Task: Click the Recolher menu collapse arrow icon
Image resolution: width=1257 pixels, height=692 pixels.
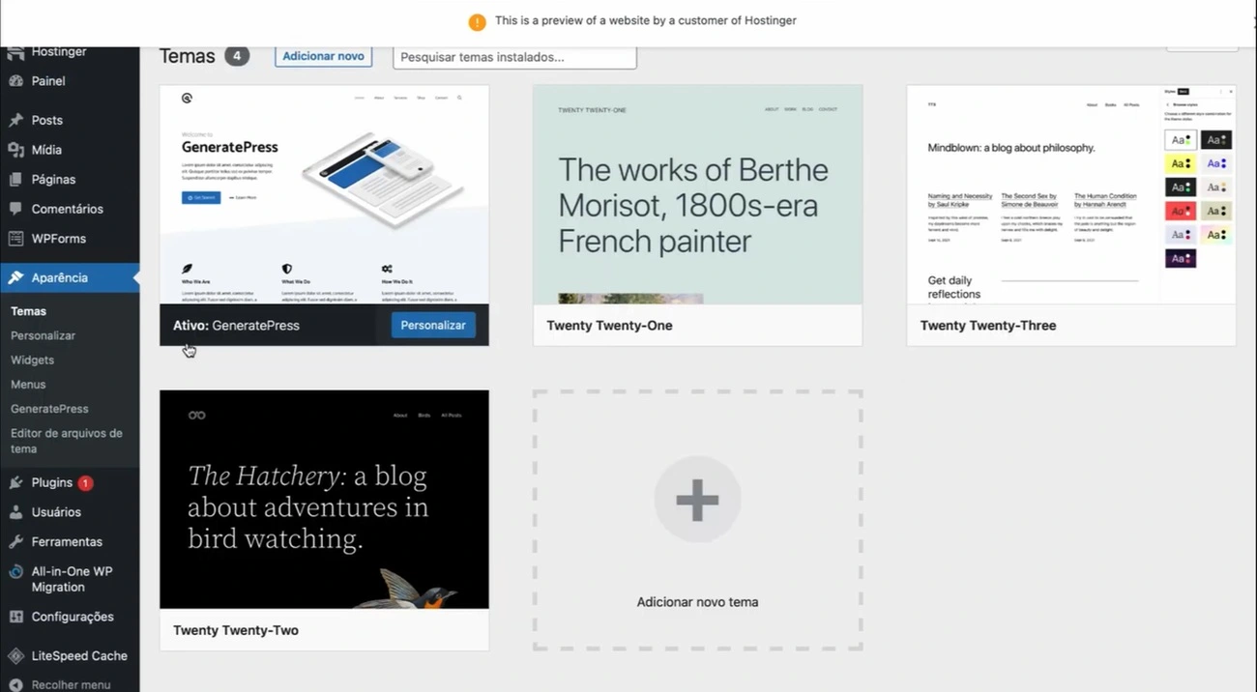Action: point(15,684)
